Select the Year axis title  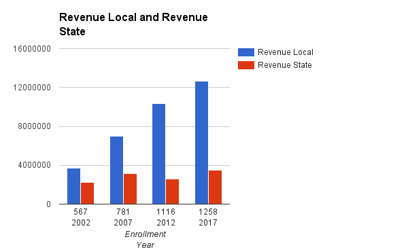(146, 245)
